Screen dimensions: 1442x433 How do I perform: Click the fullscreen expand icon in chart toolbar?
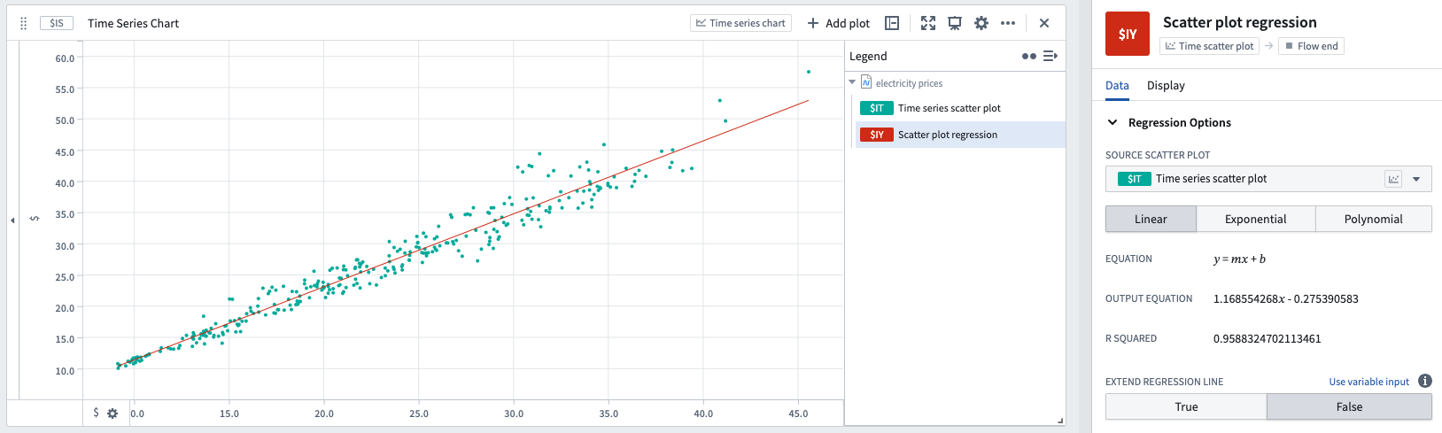(927, 23)
